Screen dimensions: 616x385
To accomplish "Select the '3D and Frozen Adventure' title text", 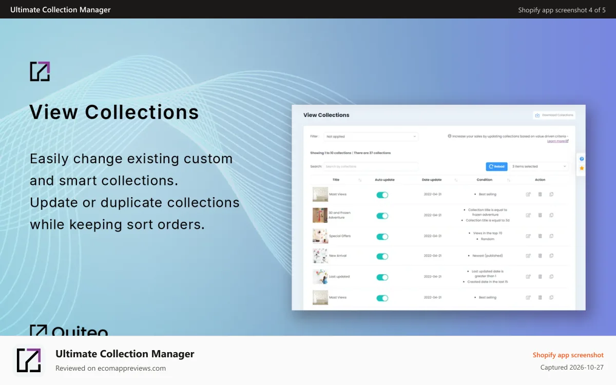I will 339,215.
